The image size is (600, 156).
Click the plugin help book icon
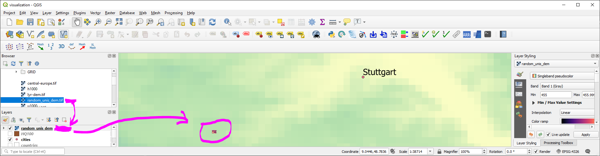pos(503,34)
